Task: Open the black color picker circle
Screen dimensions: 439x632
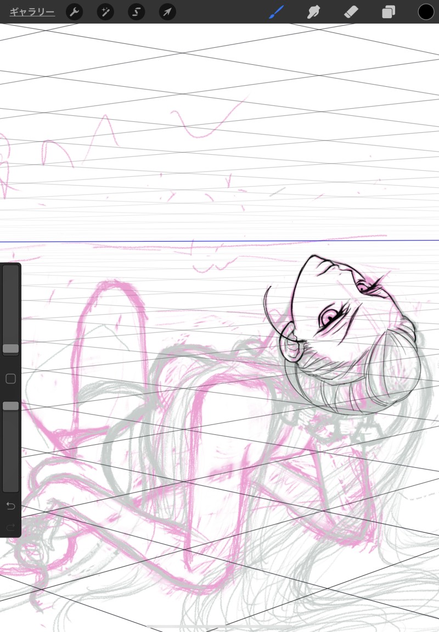Action: [x=426, y=12]
